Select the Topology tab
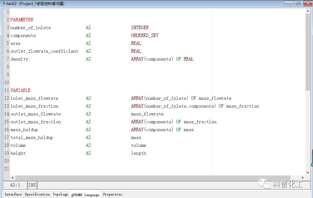 60,195
